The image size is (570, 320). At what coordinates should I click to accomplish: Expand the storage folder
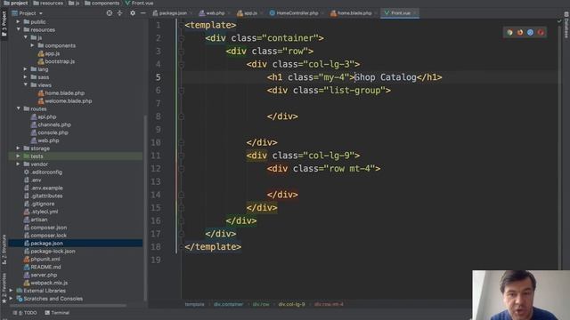coord(18,148)
